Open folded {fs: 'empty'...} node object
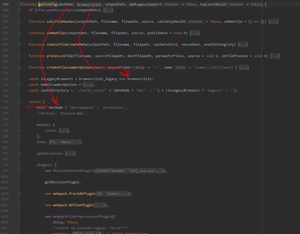The width and height of the screenshot is (300, 234). 65,142
